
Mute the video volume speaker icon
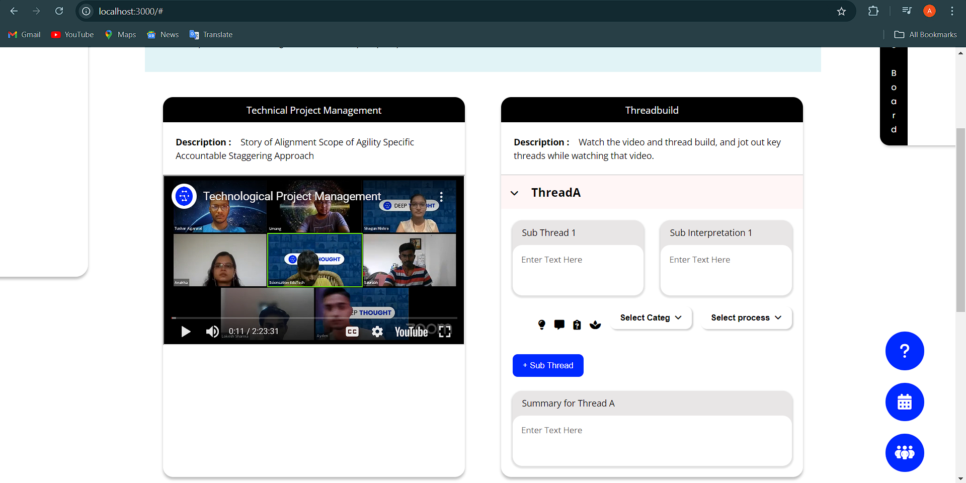[x=212, y=332]
